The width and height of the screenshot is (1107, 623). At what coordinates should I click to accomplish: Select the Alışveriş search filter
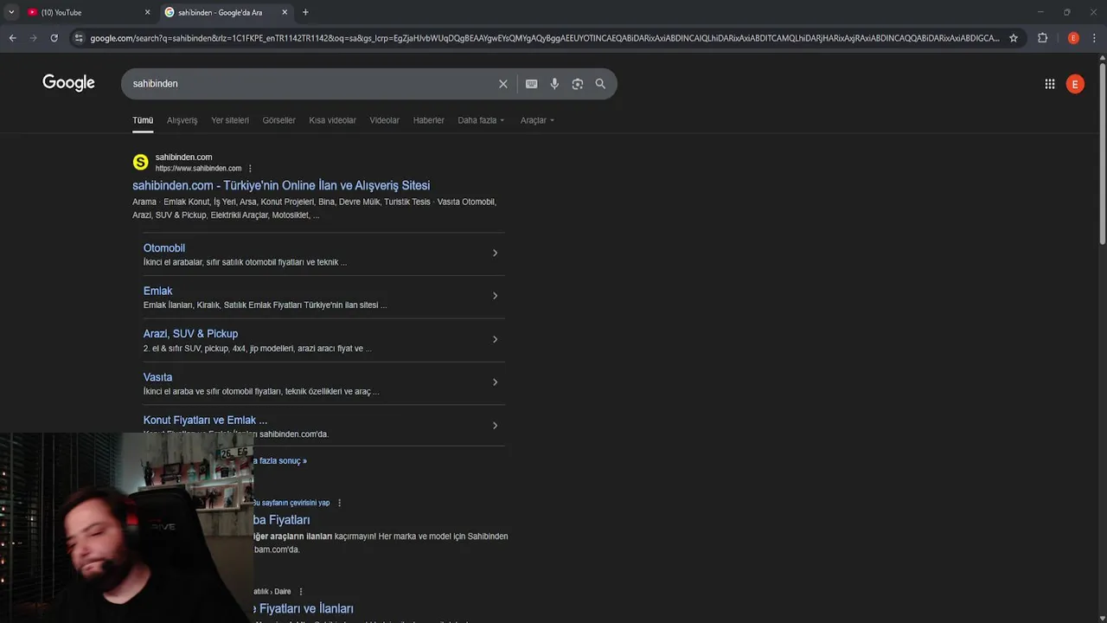pos(182,120)
